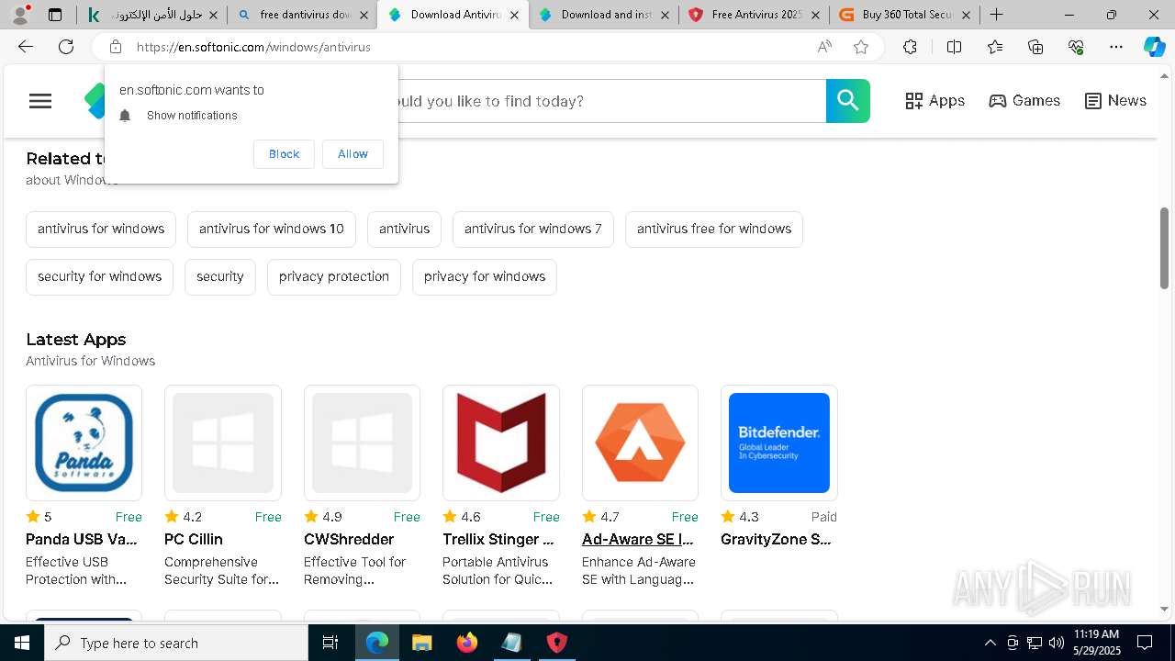Switch to the Free Antivirus 2025 tab
The width and height of the screenshot is (1175, 661).
[755, 15]
